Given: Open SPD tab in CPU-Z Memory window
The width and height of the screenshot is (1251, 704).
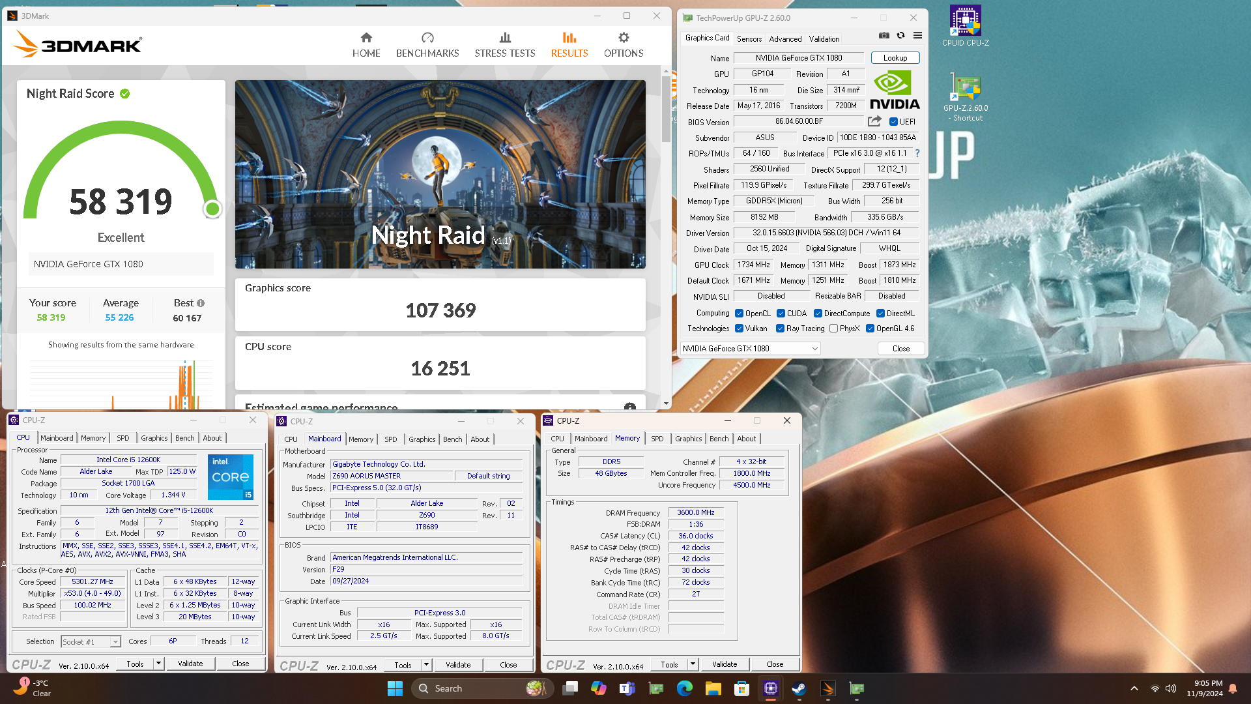Looking at the screenshot, I should (x=657, y=439).
